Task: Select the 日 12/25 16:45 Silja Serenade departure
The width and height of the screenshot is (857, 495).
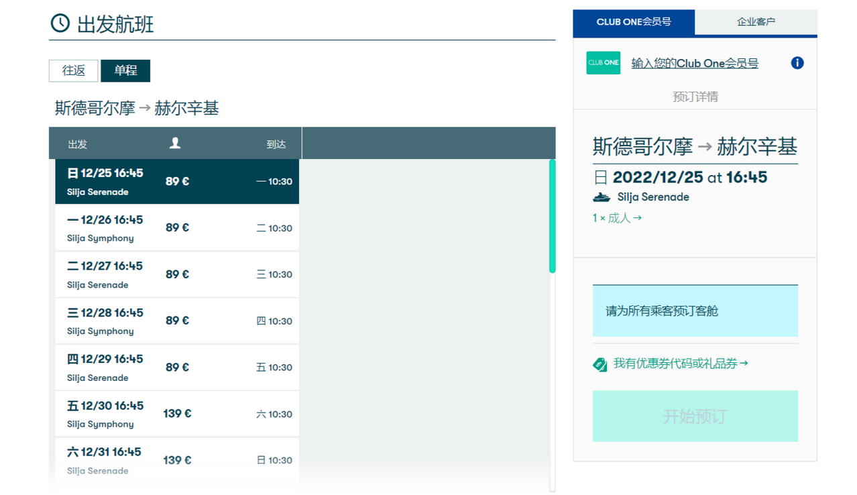Action: coord(177,182)
